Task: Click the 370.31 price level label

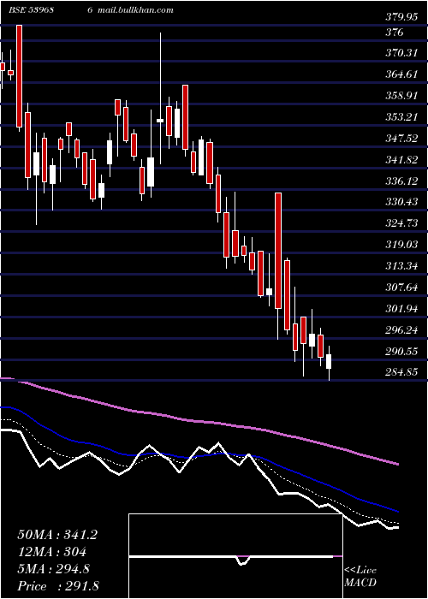Action: (x=401, y=53)
